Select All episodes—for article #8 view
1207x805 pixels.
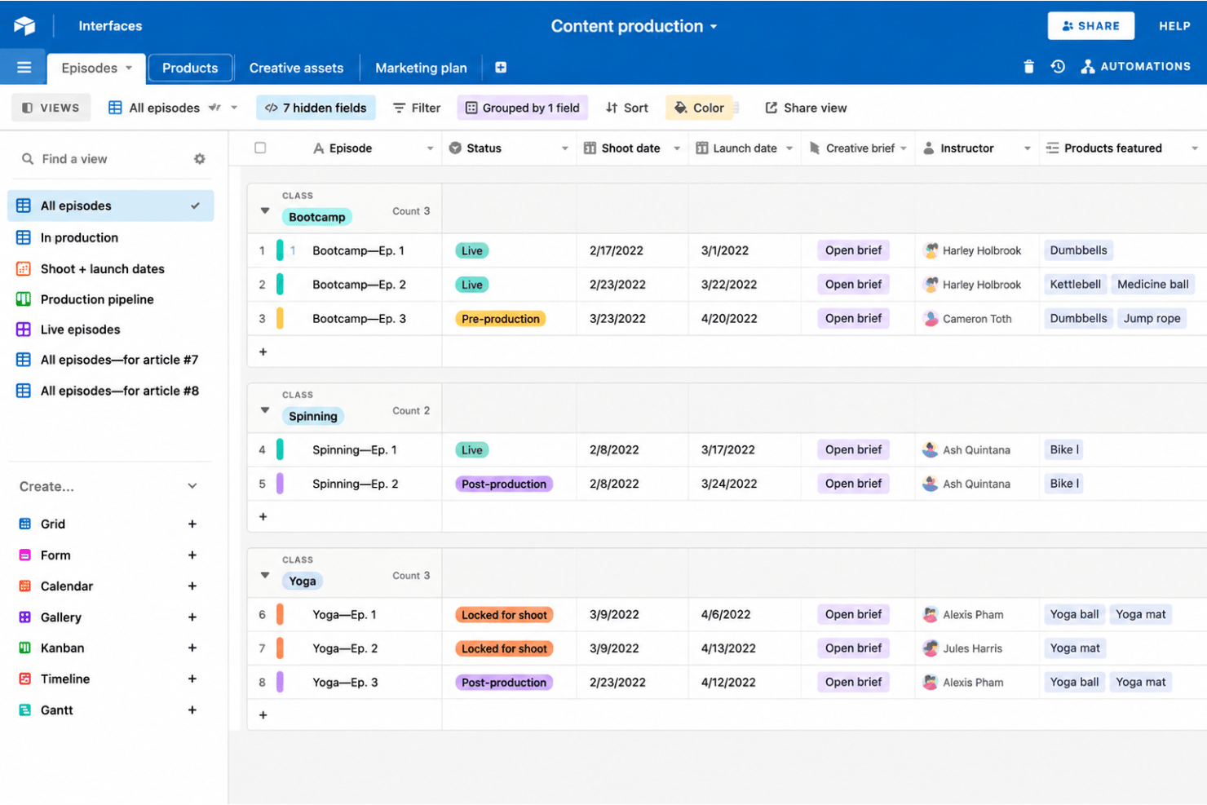[111, 391]
